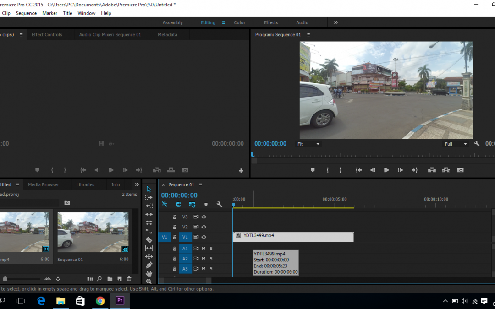Image resolution: width=495 pixels, height=309 pixels.
Task: Switch to the Assembly workspace
Action: (x=172, y=22)
